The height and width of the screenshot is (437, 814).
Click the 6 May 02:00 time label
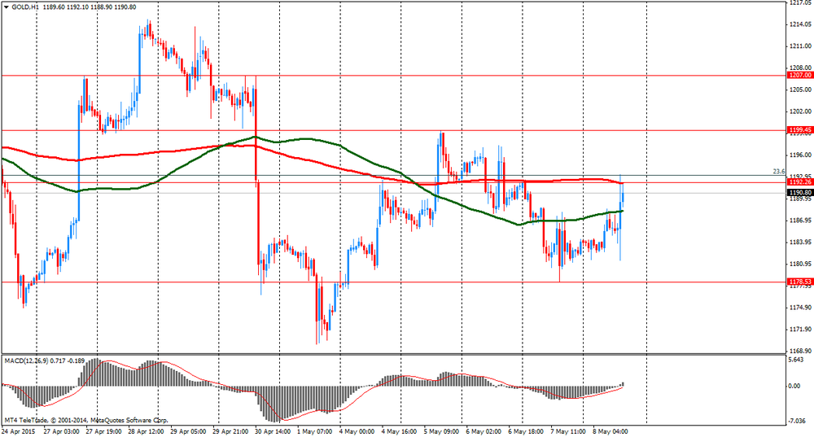tap(484, 431)
